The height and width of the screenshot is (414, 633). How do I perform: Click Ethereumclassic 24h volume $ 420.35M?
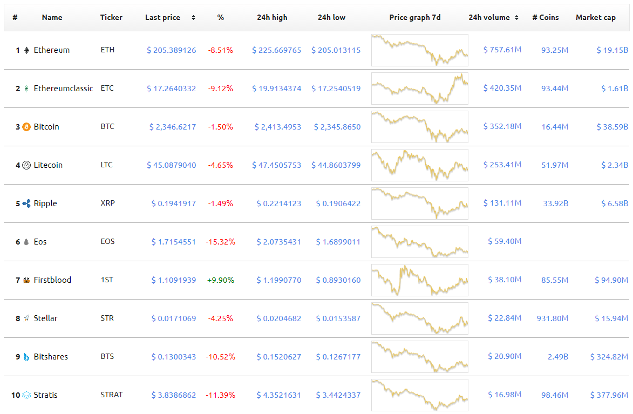[x=502, y=88]
